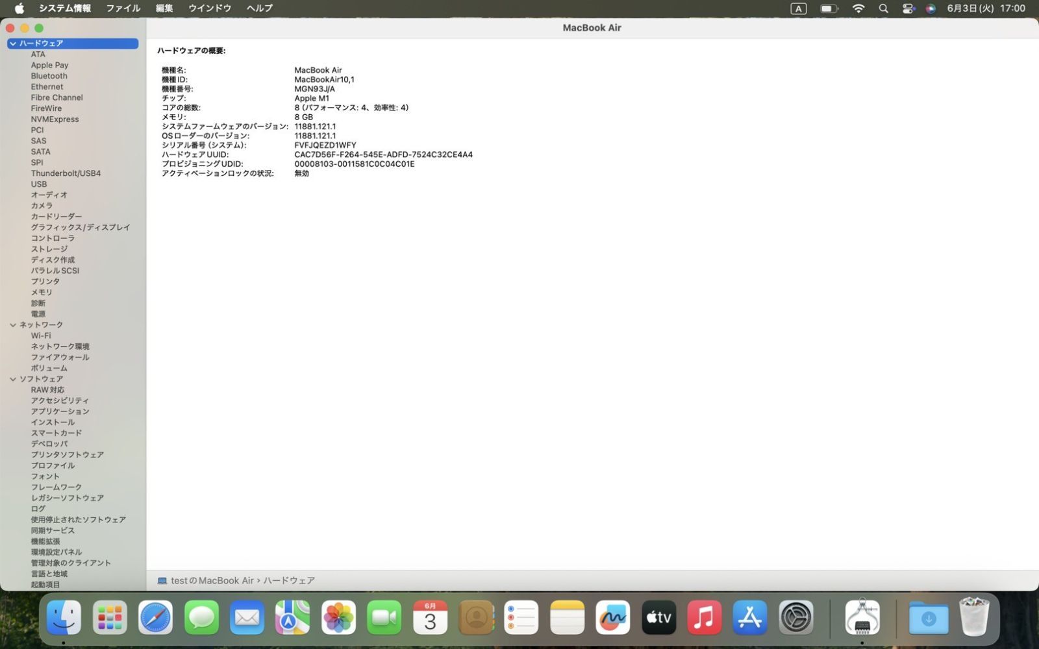
Task: Open Launchpad in the Dock
Action: [x=110, y=617]
